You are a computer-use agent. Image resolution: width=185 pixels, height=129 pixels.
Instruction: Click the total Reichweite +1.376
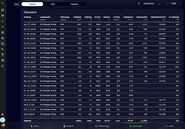(144, 121)
